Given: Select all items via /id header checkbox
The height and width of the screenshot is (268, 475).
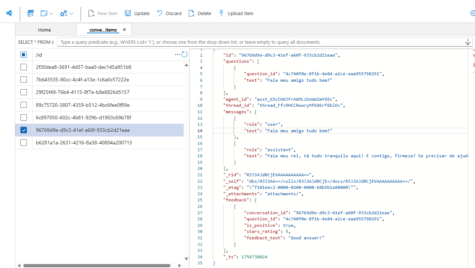Looking at the screenshot, I should (24, 54).
